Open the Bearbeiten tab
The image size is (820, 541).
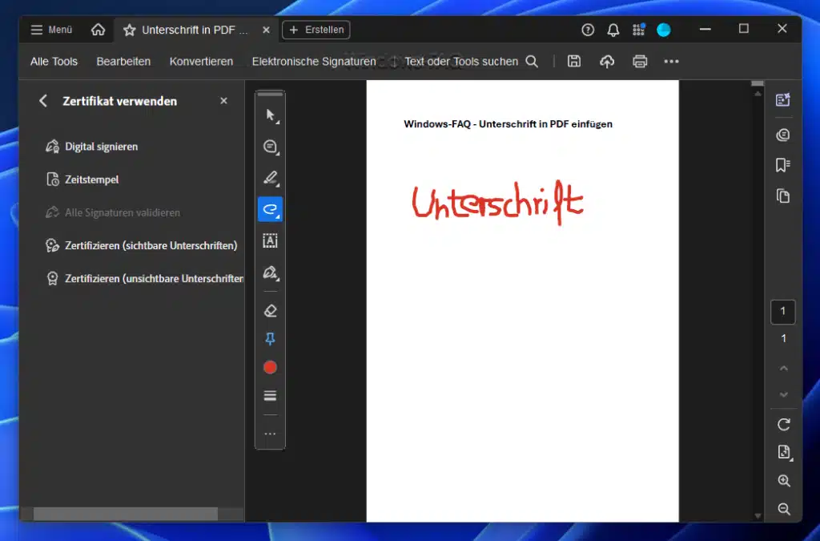coord(123,61)
